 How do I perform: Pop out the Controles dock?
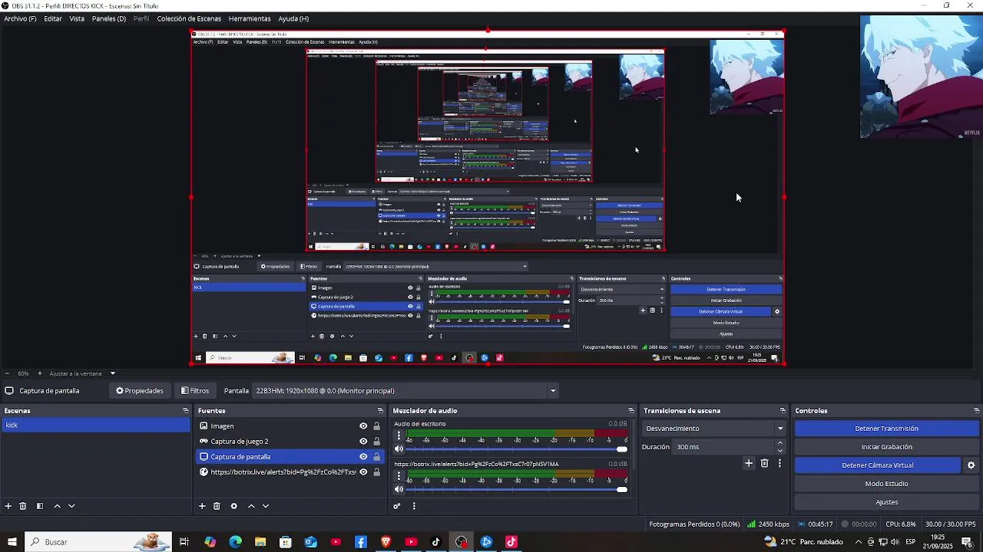976,411
